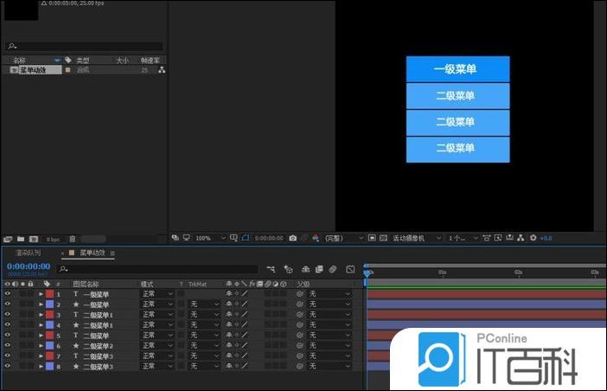Switch to the 渲染队列 tab
The image size is (607, 391).
tap(28, 253)
